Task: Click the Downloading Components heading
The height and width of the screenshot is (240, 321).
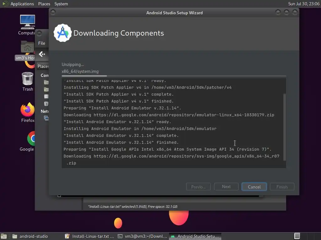Action: pos(119,33)
